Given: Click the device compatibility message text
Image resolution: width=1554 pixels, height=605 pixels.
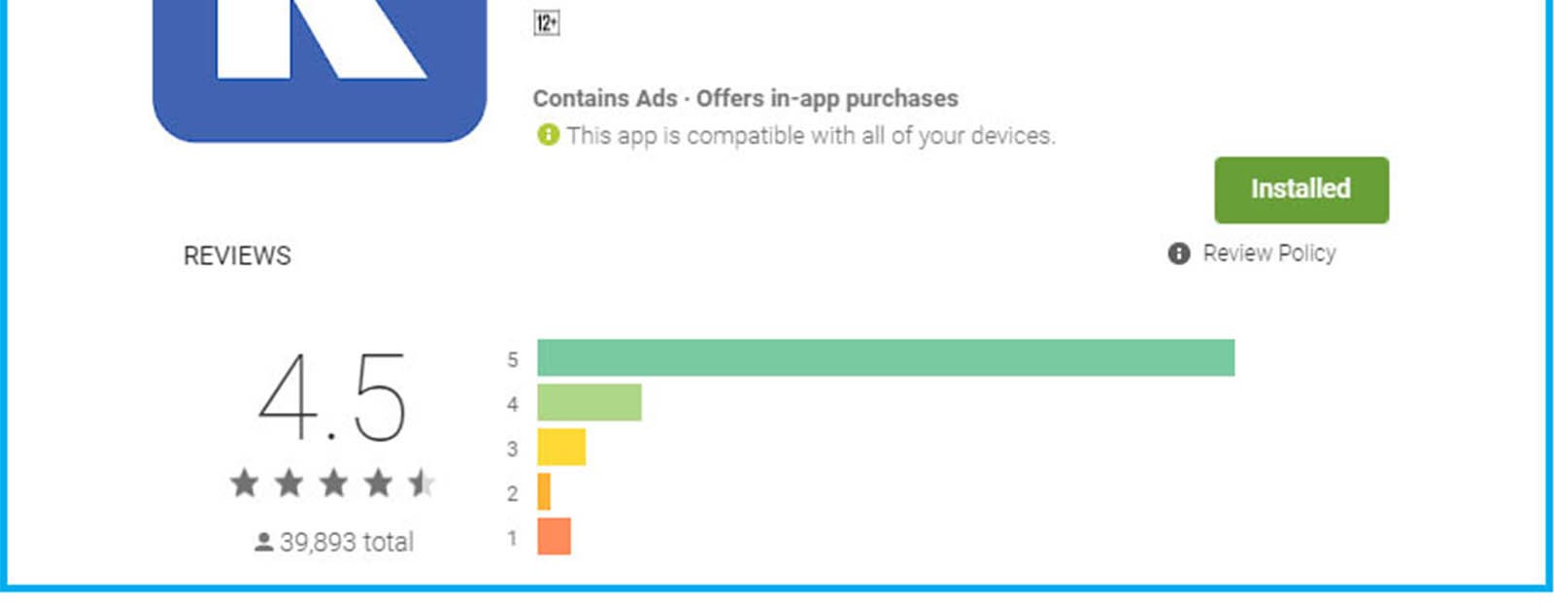Looking at the screenshot, I should tap(810, 135).
